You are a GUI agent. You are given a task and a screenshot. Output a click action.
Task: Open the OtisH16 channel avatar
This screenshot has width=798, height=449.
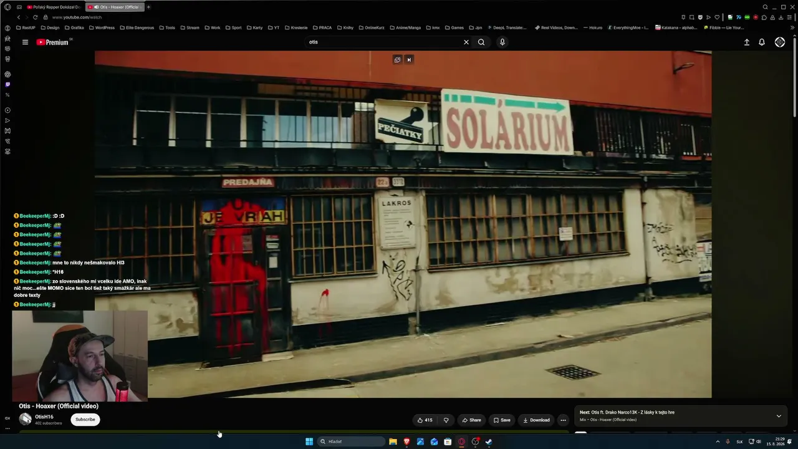point(26,420)
